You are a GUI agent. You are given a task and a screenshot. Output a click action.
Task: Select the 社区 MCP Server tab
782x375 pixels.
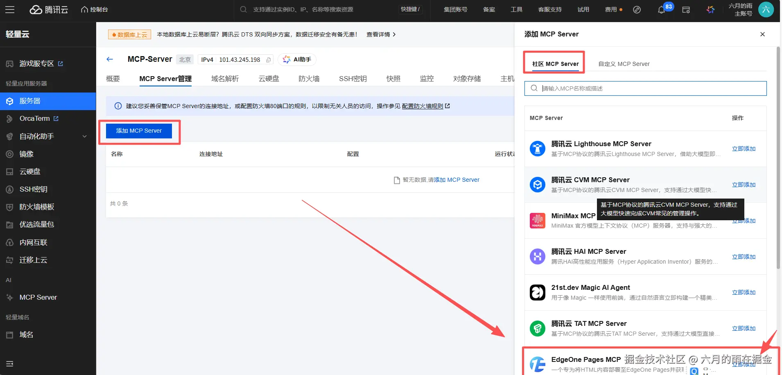click(x=555, y=64)
